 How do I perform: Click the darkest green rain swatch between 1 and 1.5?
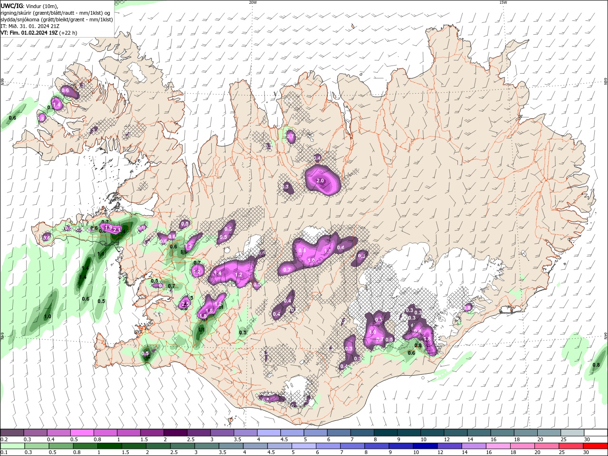click(109, 446)
